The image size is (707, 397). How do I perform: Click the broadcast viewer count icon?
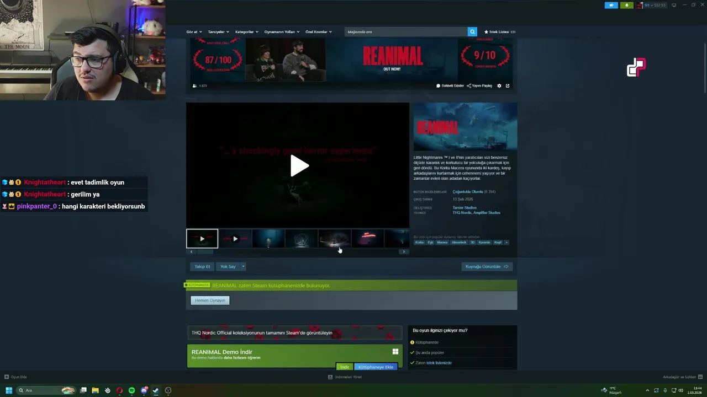194,85
